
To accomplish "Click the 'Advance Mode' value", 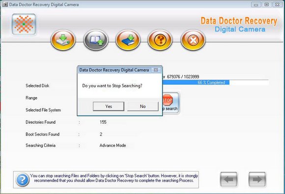I will (x=113, y=145).
